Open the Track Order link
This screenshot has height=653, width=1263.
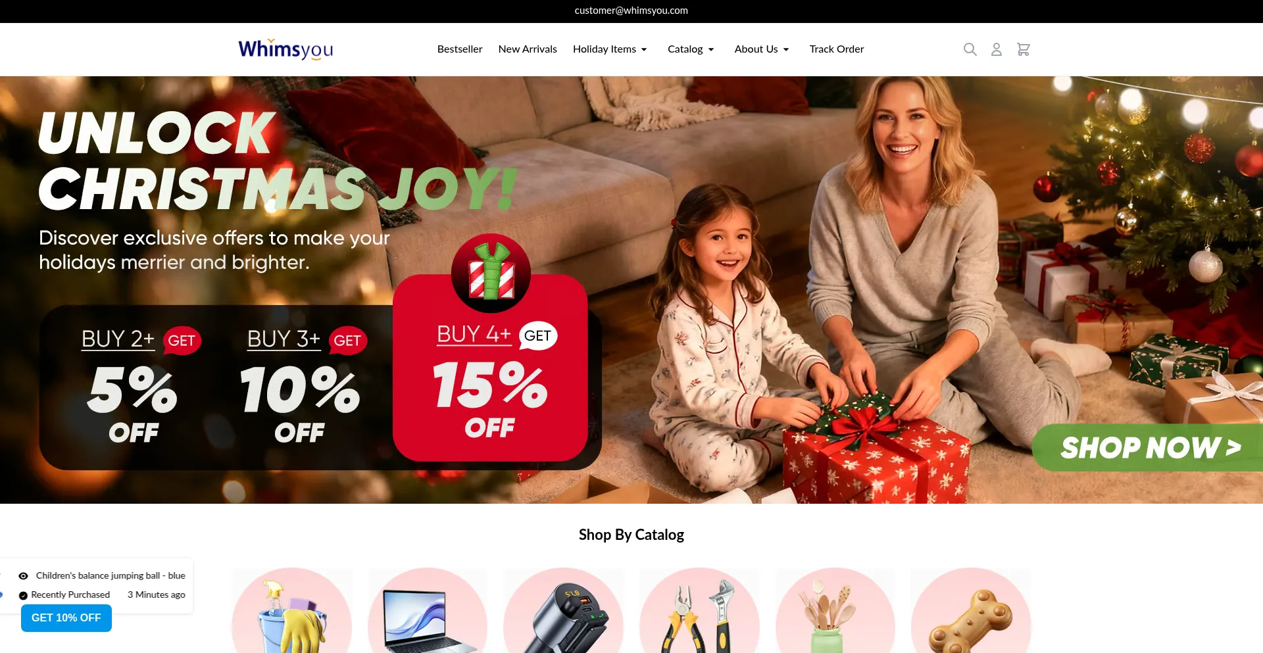[x=837, y=49]
